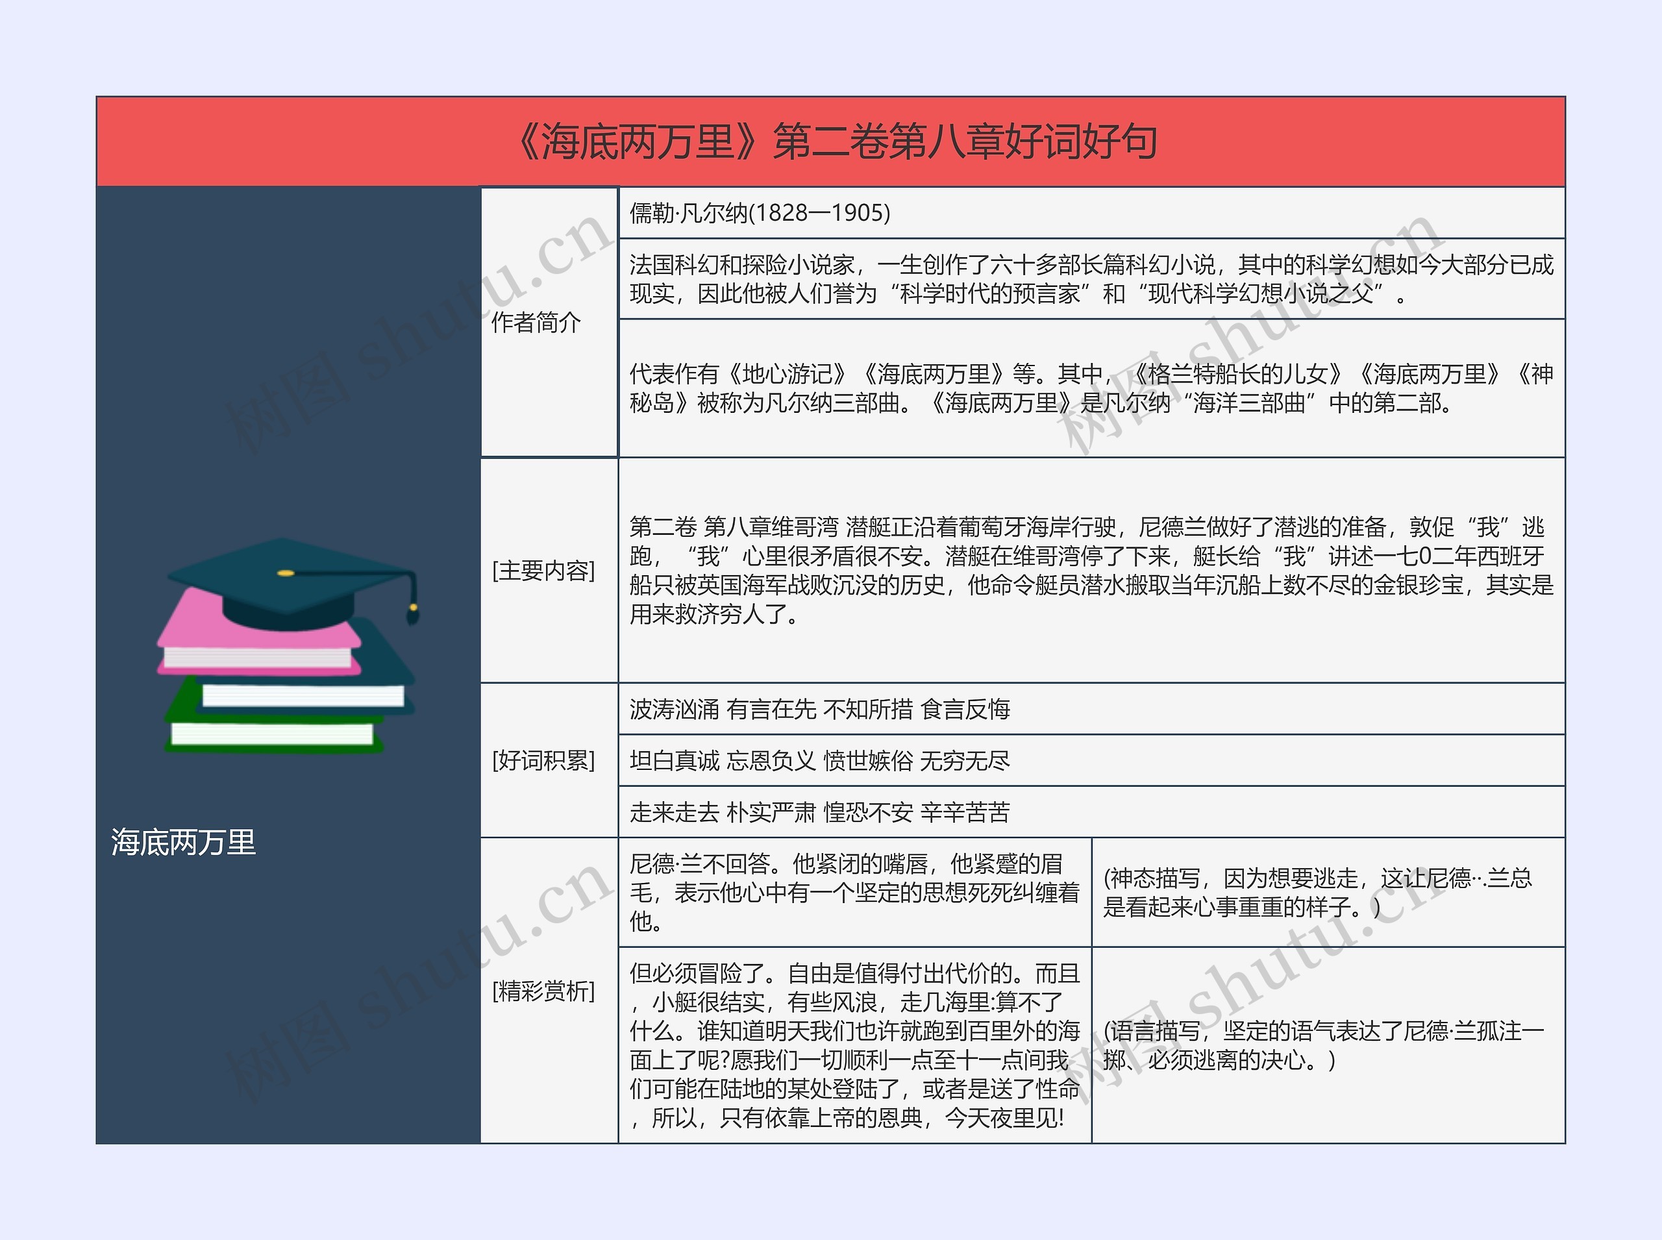Click the graduation cap and books illustration
The width and height of the screenshot is (1662, 1240).
pos(287,645)
